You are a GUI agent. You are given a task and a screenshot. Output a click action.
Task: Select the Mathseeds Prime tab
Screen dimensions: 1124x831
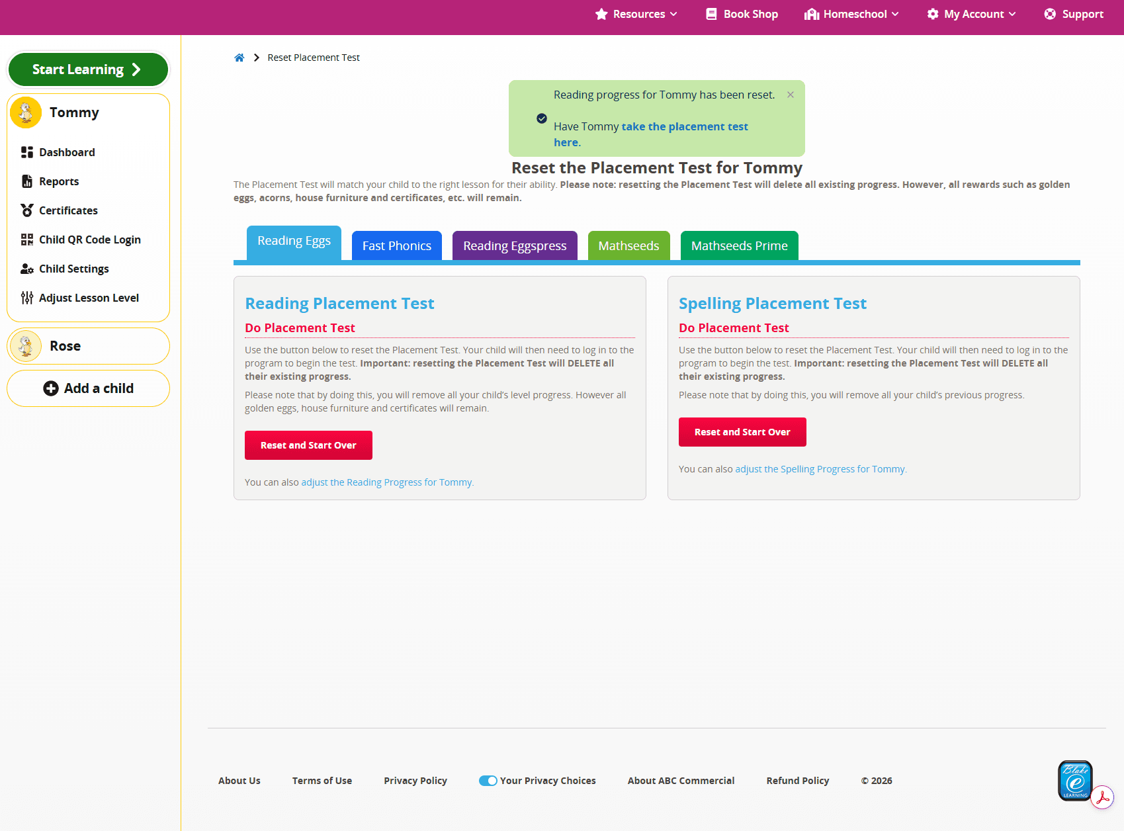pos(740,245)
